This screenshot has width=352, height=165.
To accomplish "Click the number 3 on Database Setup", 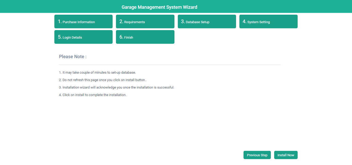I will click(x=183, y=22).
